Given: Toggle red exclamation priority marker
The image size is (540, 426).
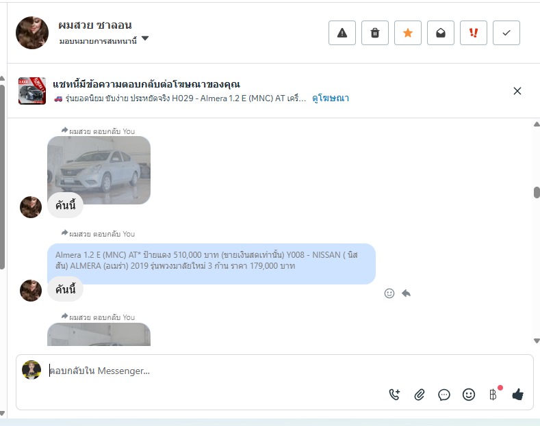Looking at the screenshot, I should [x=474, y=33].
